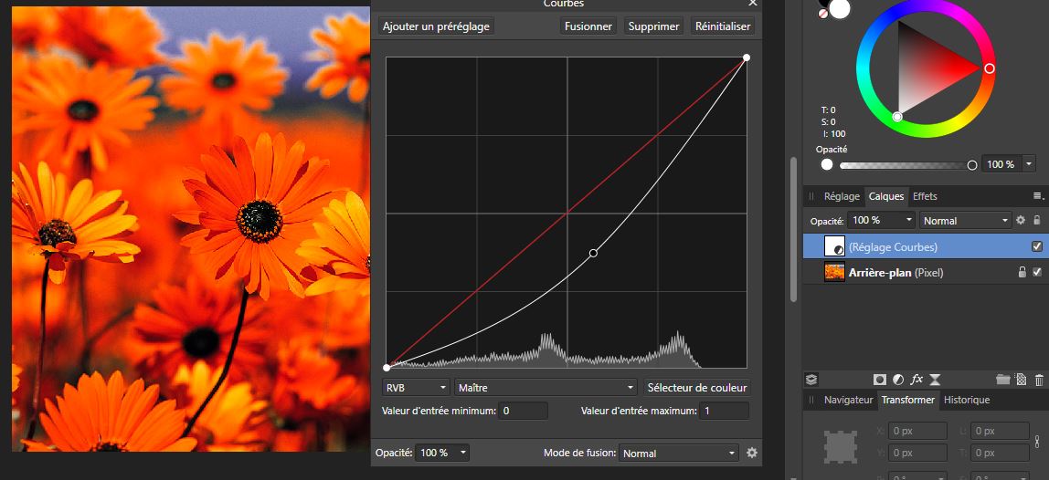
Task: Close the Courbes dialog
Action: click(x=753, y=4)
